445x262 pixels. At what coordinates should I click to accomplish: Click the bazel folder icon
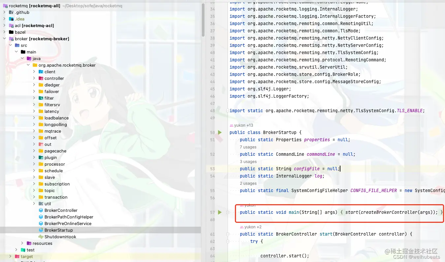11,32
